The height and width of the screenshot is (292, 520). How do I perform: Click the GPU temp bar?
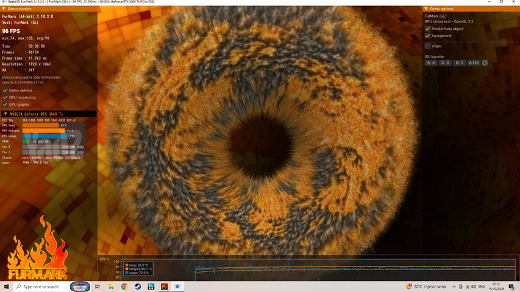(54, 125)
